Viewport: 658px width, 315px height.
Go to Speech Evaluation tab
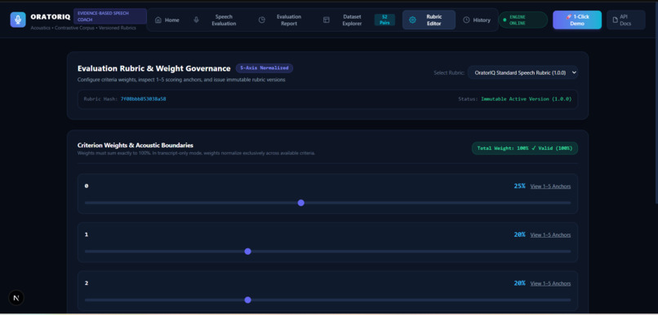(217, 20)
